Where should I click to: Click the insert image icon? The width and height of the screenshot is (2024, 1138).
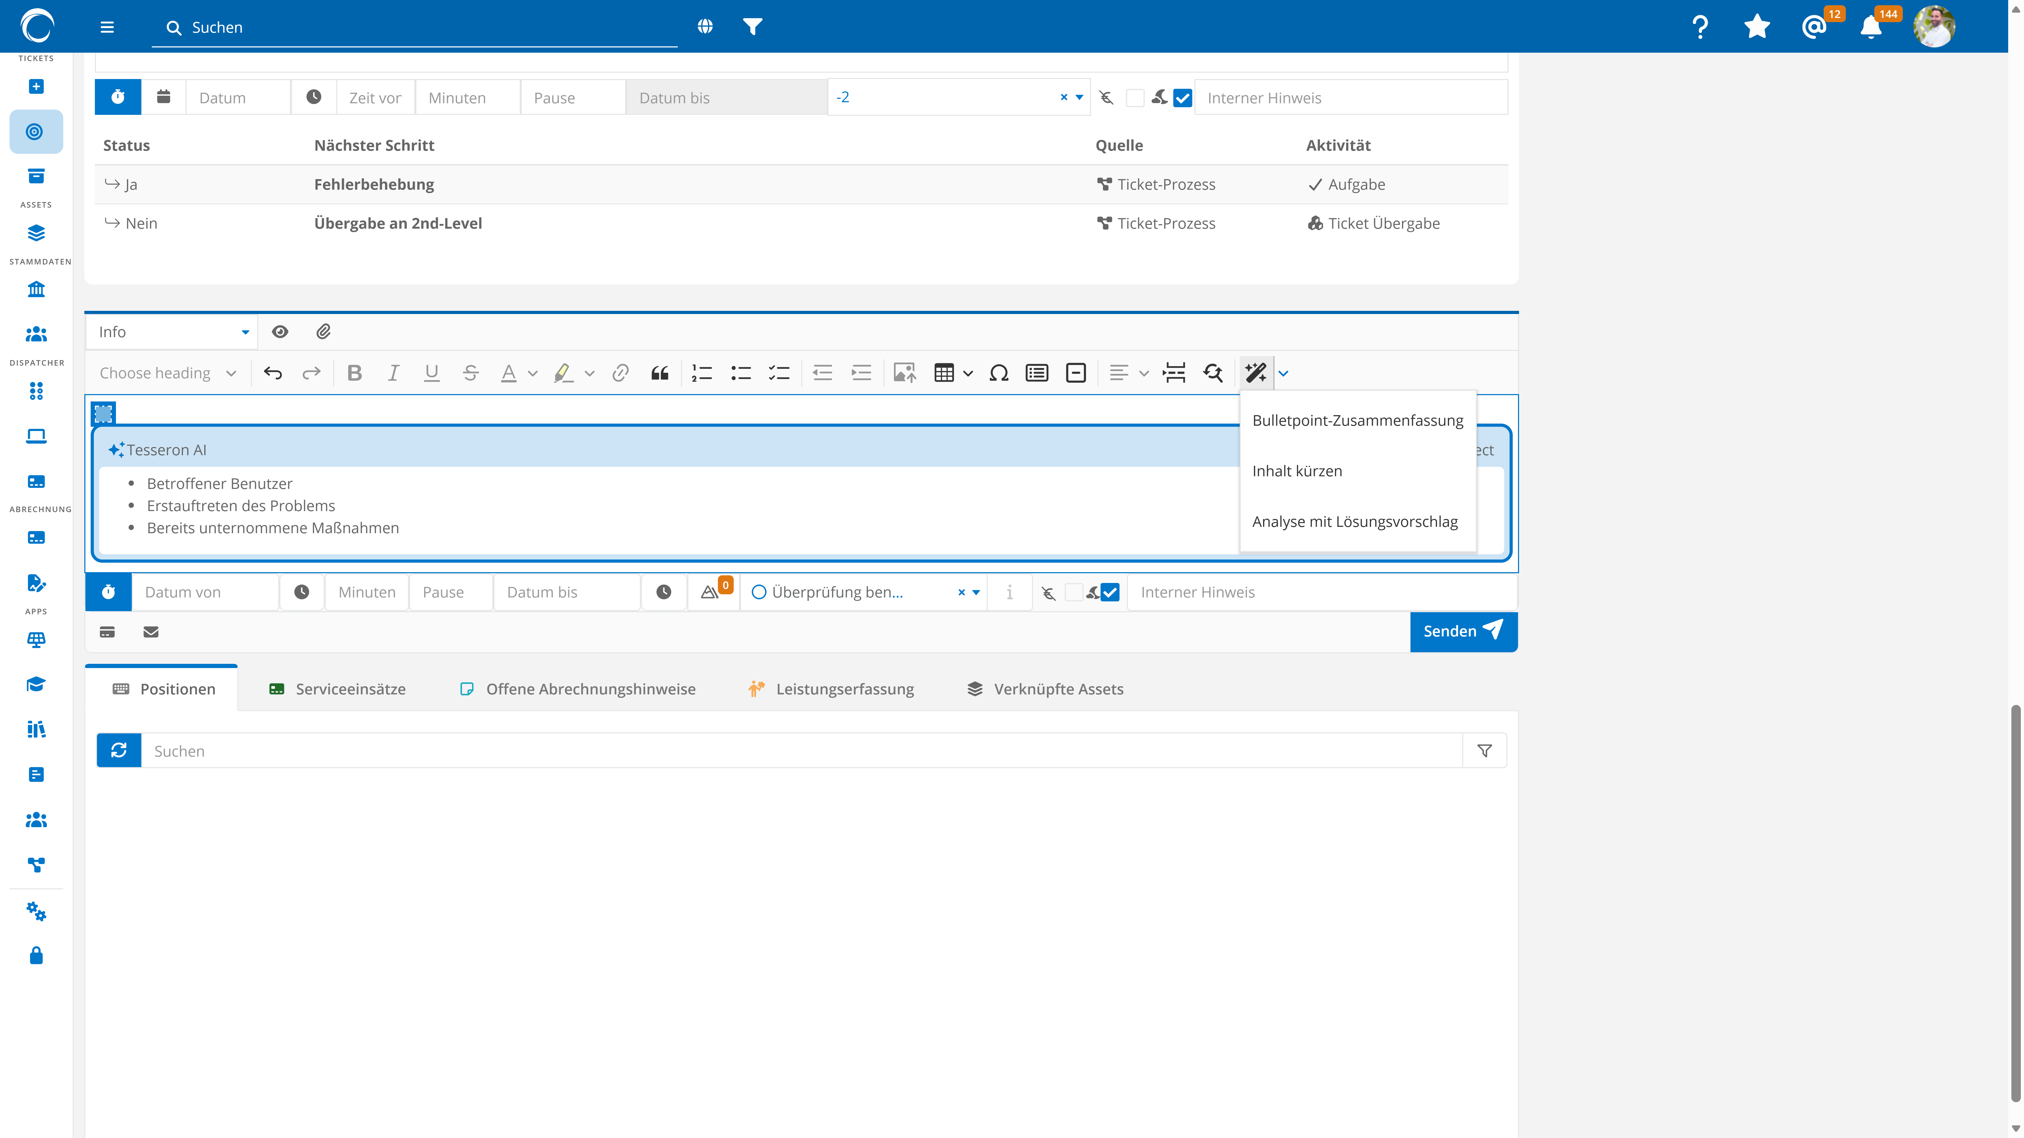904,373
